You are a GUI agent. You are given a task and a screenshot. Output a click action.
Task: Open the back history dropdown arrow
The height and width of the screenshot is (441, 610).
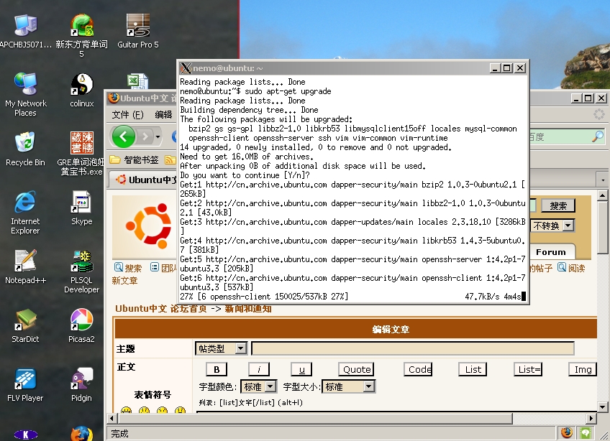point(158,136)
